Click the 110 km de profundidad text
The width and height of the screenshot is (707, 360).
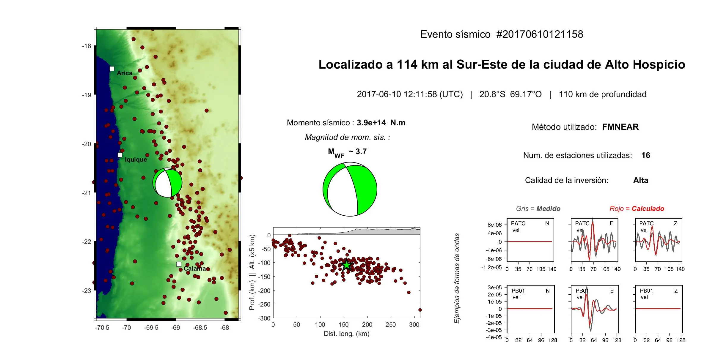pos(603,94)
